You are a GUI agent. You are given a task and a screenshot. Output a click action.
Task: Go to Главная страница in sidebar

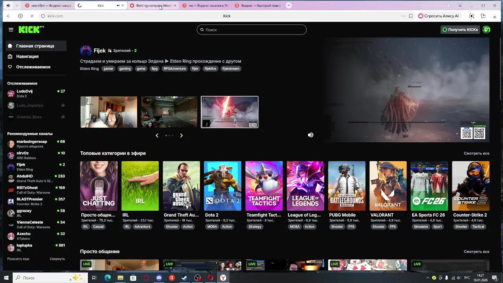(36, 46)
